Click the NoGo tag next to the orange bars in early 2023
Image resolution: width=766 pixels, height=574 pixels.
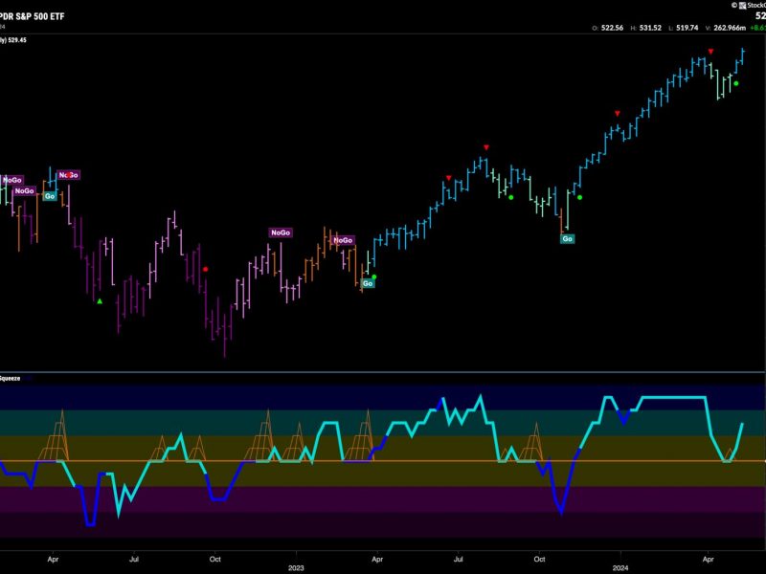[x=343, y=240]
